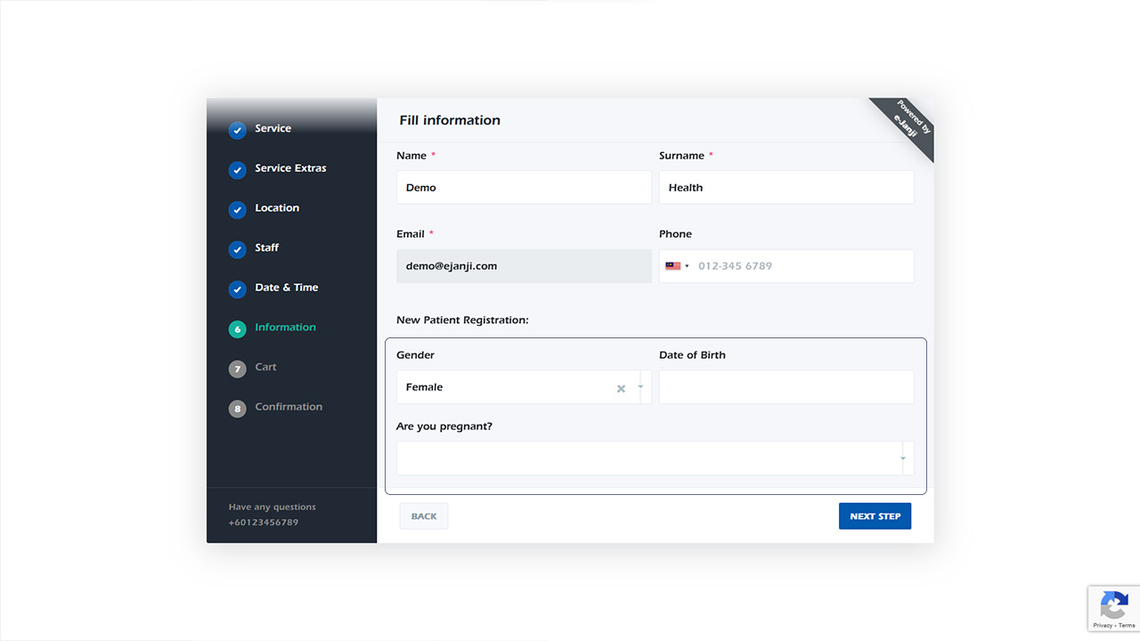Click the Service step checkmark icon

coord(237,130)
